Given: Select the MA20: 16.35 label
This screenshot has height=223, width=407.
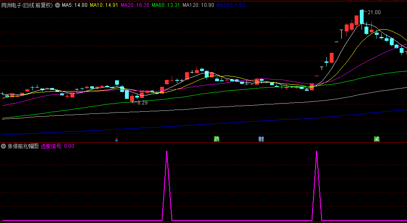Looking at the screenshot, I should click(135, 5).
